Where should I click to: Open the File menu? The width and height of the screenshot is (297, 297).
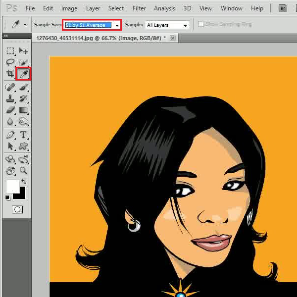30,8
